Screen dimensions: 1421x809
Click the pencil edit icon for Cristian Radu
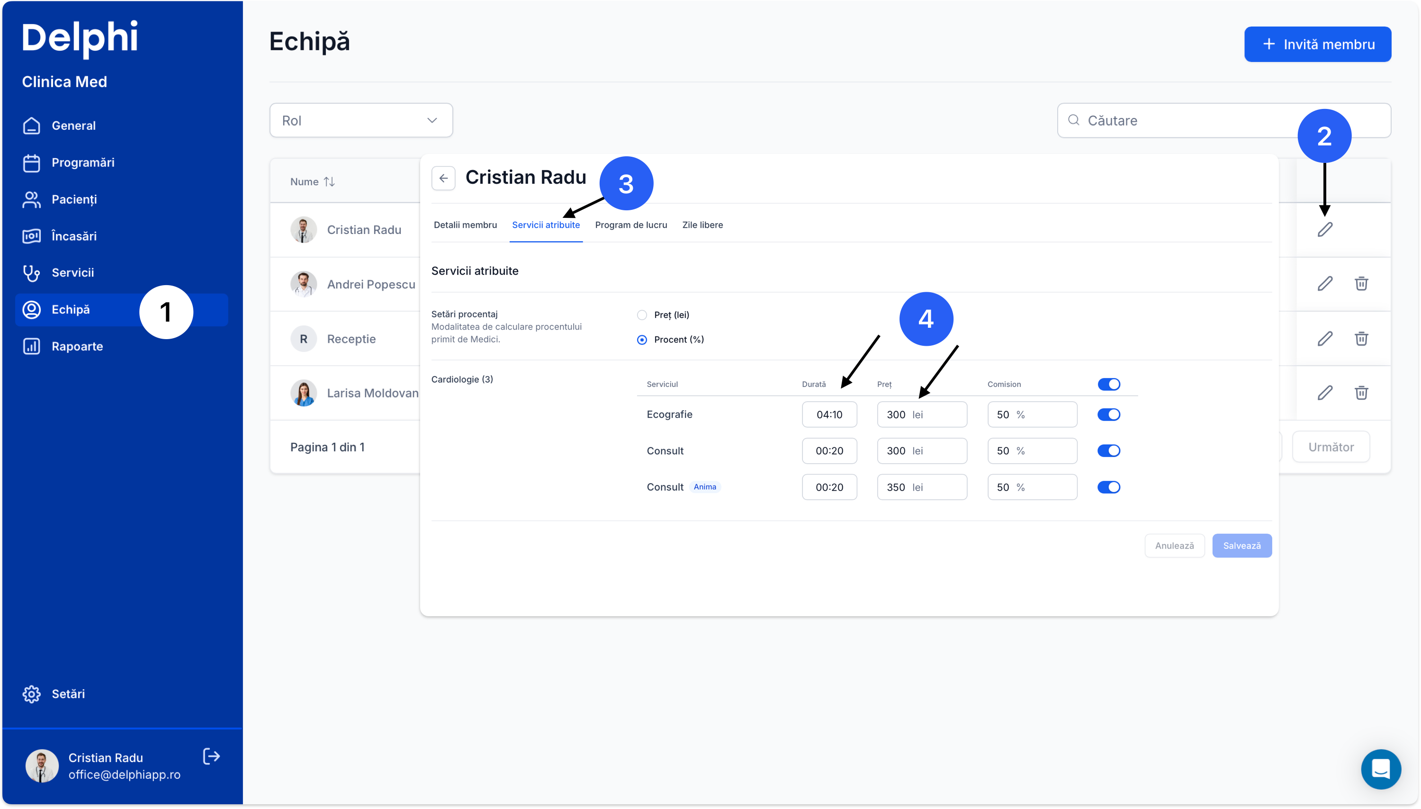1325,229
